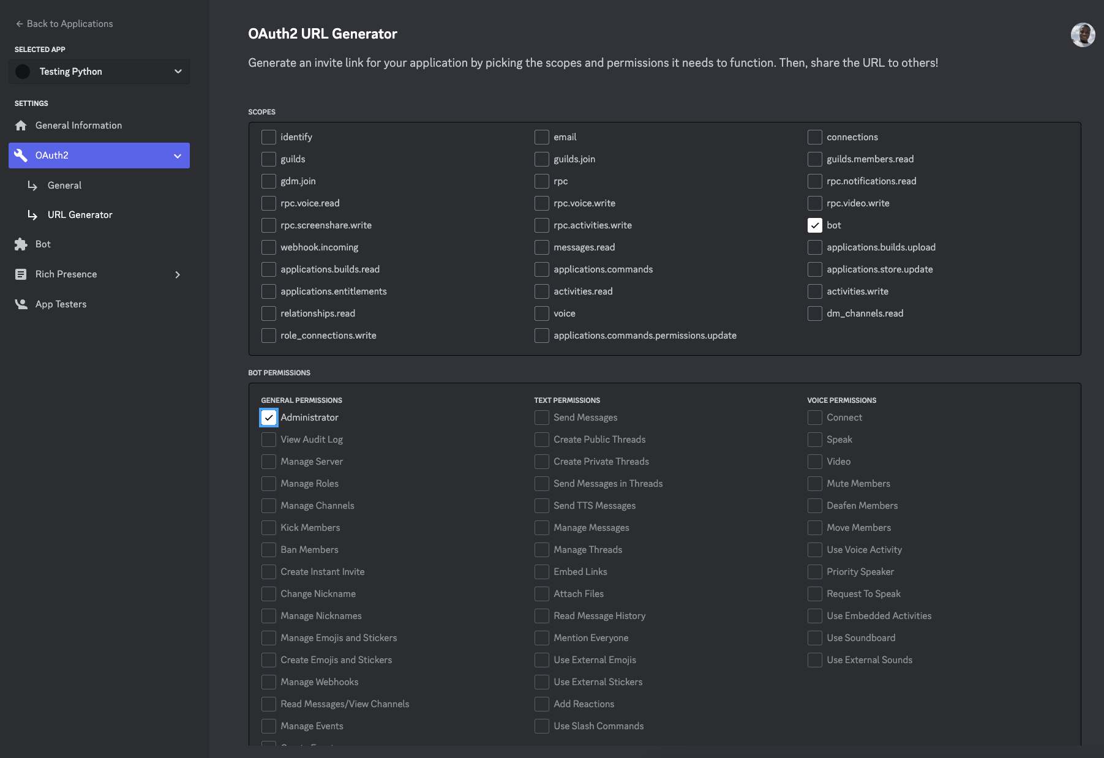
Task: Open Rich Presence via its book icon
Action: (21, 274)
